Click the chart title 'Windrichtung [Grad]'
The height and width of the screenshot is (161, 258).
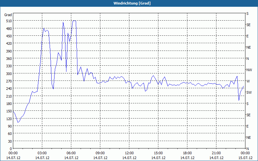[132, 3]
